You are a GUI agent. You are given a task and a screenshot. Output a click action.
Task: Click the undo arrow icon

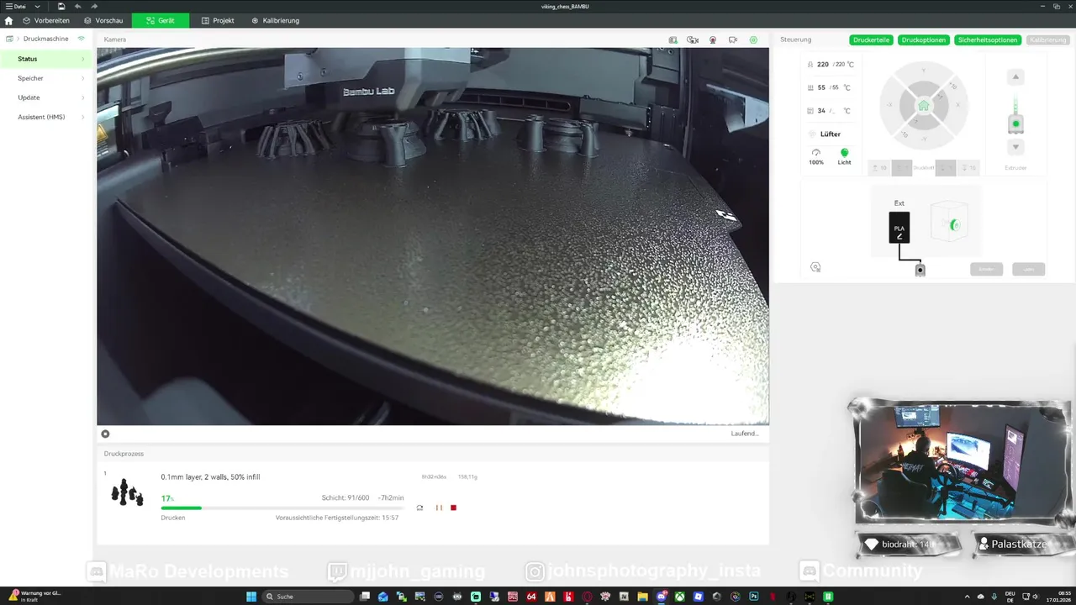[x=77, y=6]
